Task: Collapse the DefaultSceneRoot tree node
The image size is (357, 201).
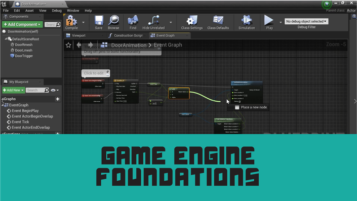Action: pos(6,39)
